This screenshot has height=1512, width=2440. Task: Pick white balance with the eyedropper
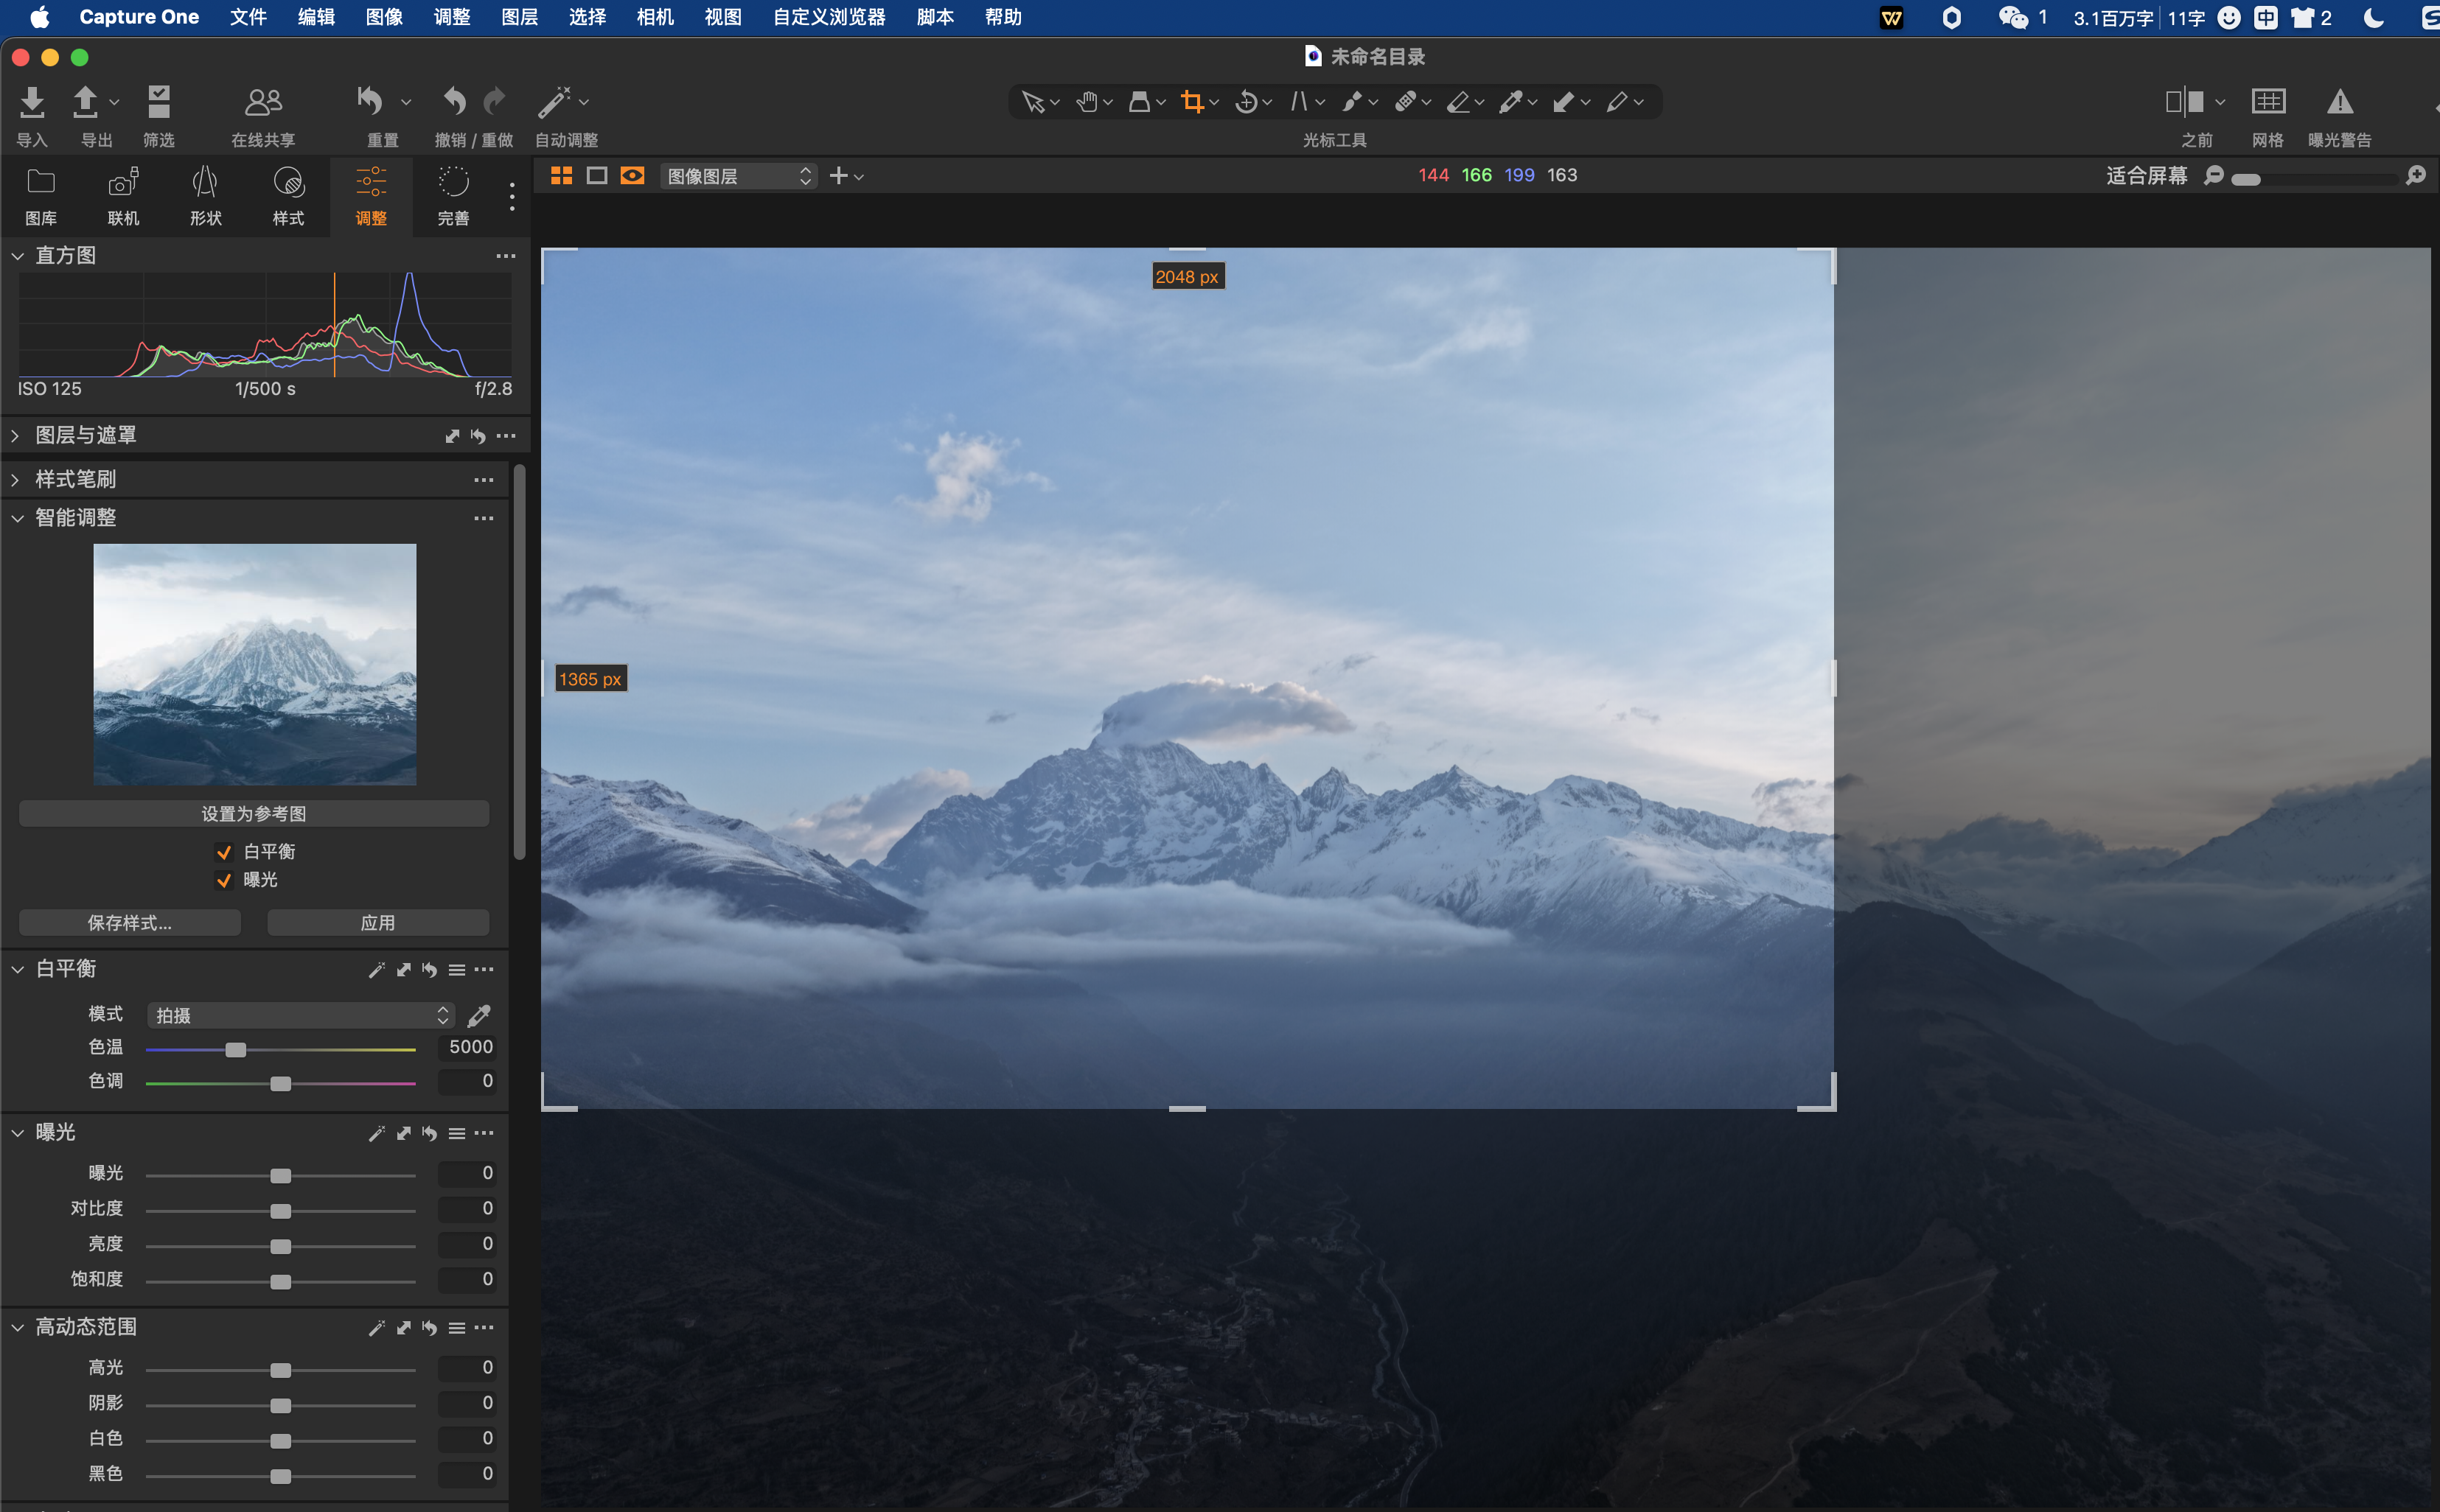[479, 1016]
